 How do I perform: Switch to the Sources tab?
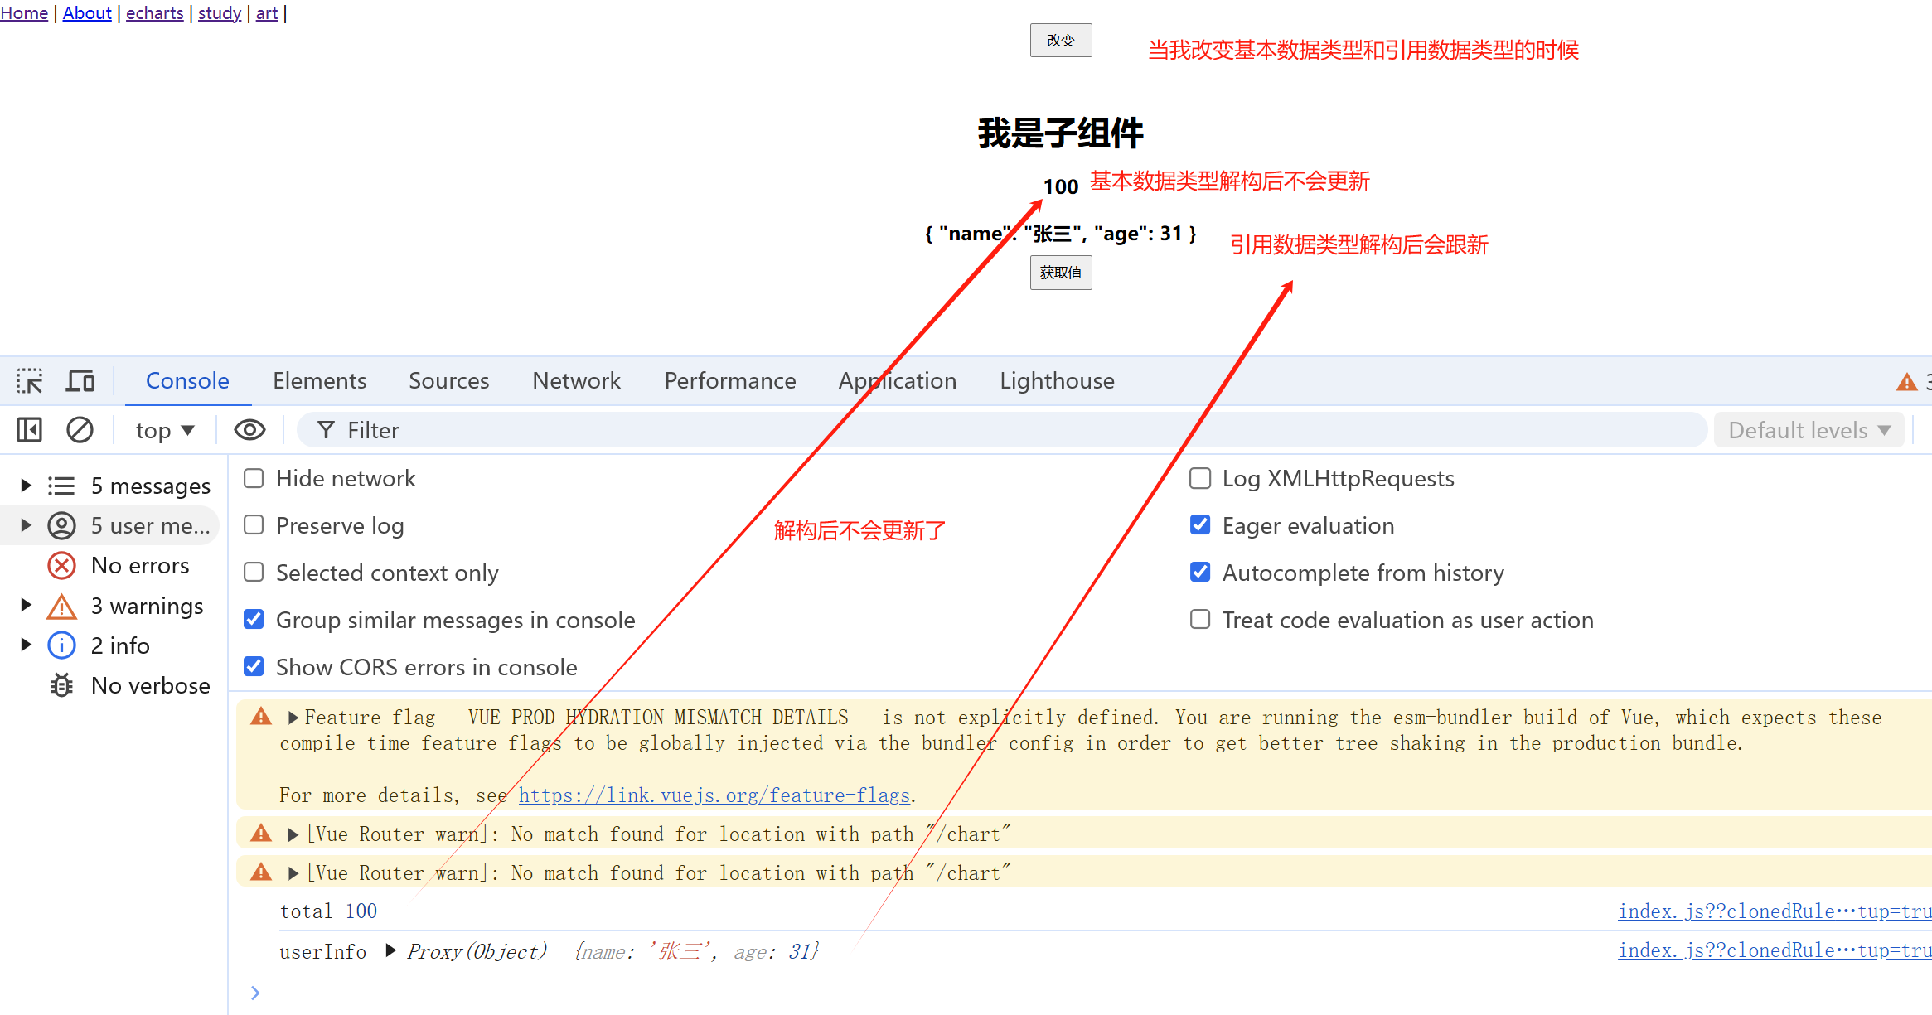coord(448,380)
